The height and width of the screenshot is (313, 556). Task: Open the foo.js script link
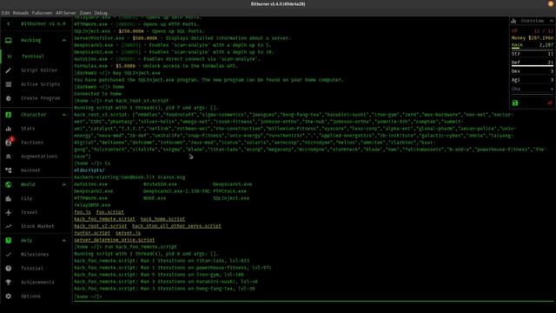(x=83, y=212)
